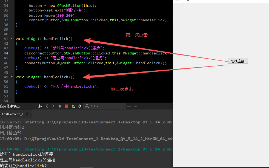The width and height of the screenshot is (269, 168).
Task: Open output pane settings gear
Action: (x=80, y=106)
